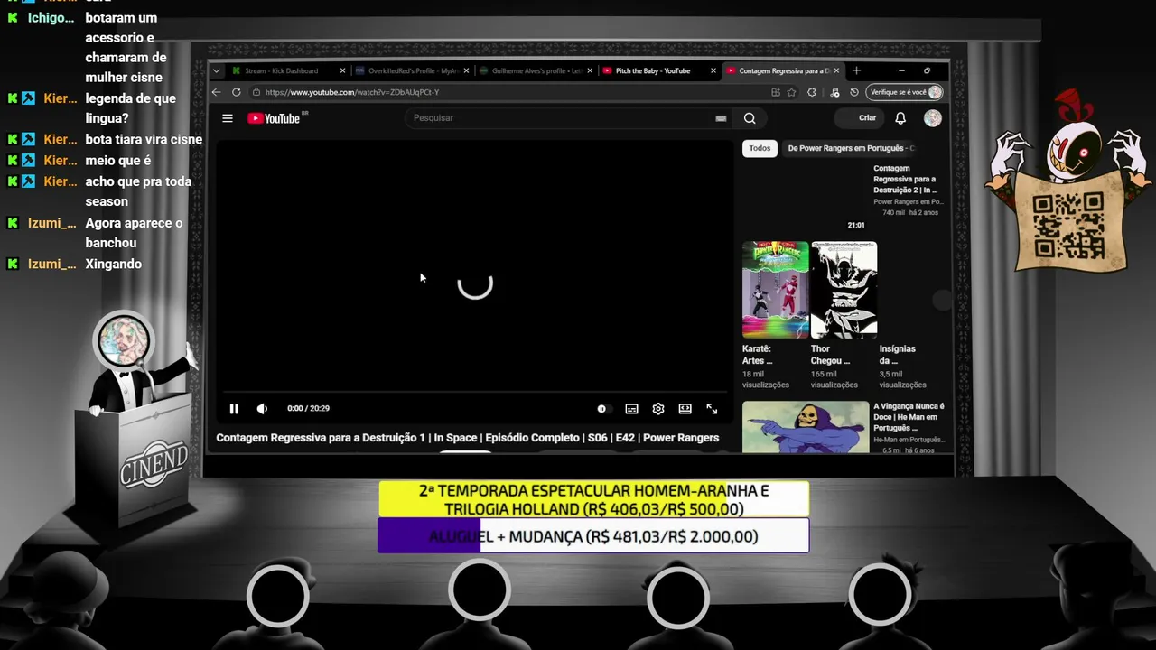Click the Shorts shelf next arrow
The width and height of the screenshot is (1156, 650).
click(x=942, y=301)
